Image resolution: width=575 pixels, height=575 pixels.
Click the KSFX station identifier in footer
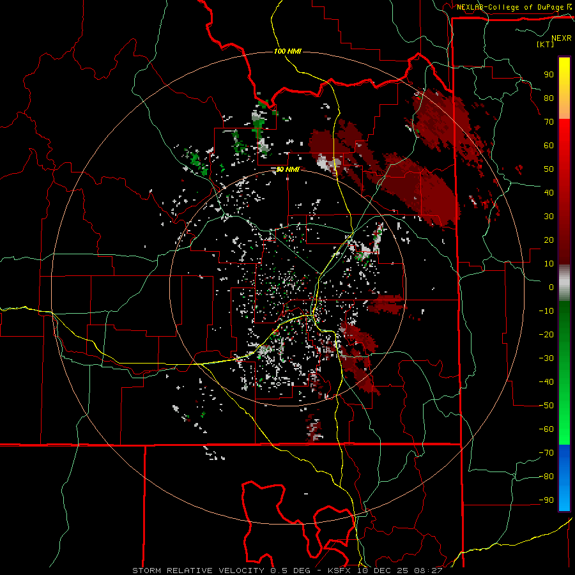coord(340,571)
